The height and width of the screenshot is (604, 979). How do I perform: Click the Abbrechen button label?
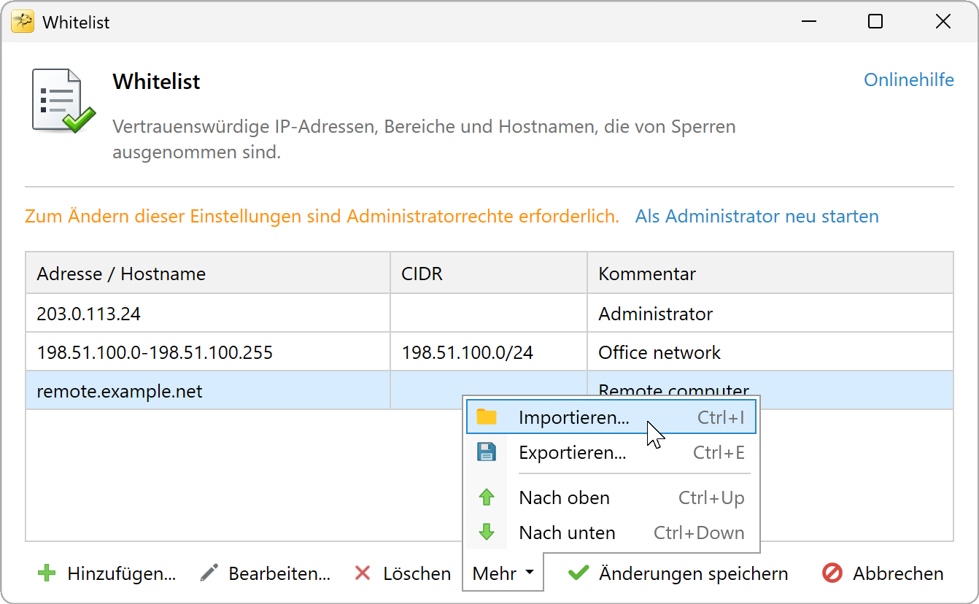point(898,574)
